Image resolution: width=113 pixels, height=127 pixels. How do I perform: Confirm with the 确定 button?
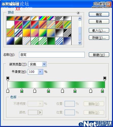99,14
